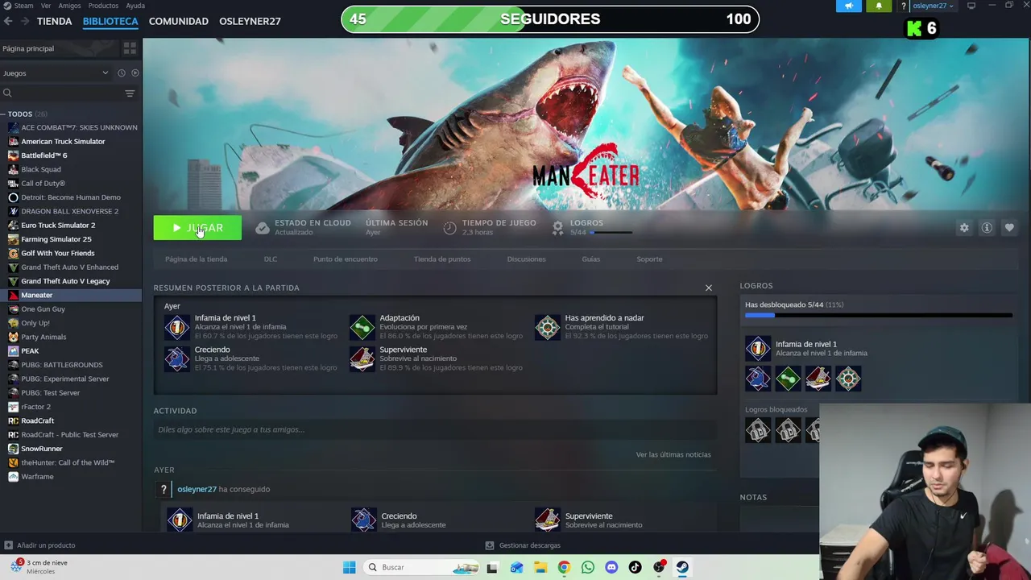Sort library by recent activity clock icon
This screenshot has height=580, width=1031.
[x=122, y=73]
